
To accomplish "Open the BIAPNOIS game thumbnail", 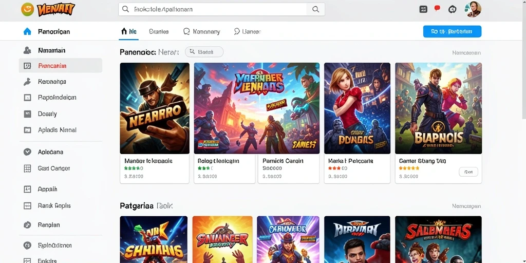I will point(439,108).
